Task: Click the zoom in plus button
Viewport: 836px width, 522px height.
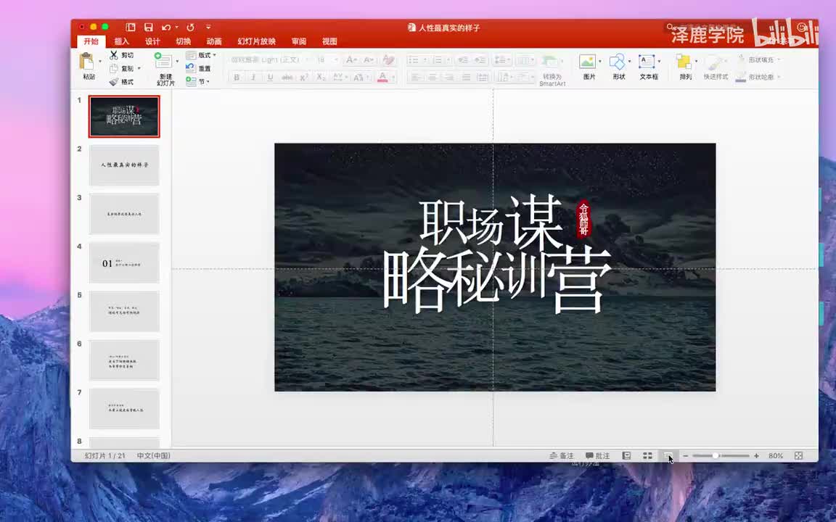Action: [x=756, y=456]
